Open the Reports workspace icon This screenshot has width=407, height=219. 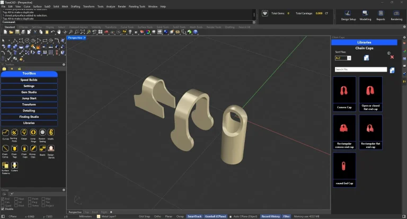(x=381, y=14)
